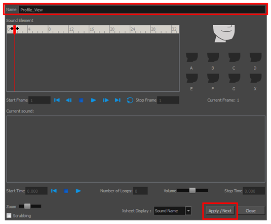Select mouth shape B

coord(213,58)
